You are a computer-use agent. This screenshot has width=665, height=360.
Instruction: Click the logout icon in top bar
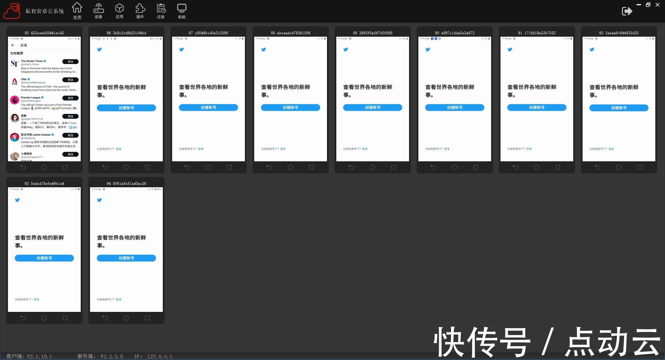pos(627,11)
